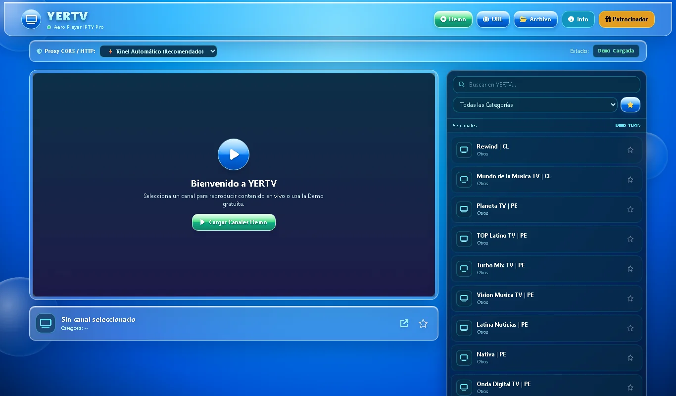Show the Info panel

point(578,19)
